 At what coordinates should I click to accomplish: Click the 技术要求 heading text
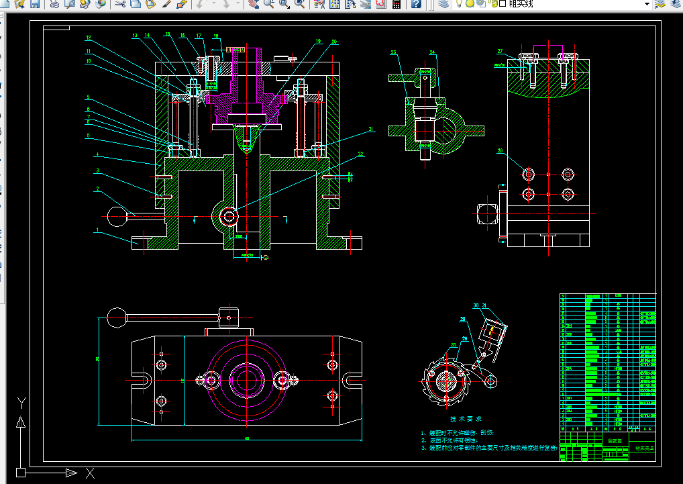(466, 419)
